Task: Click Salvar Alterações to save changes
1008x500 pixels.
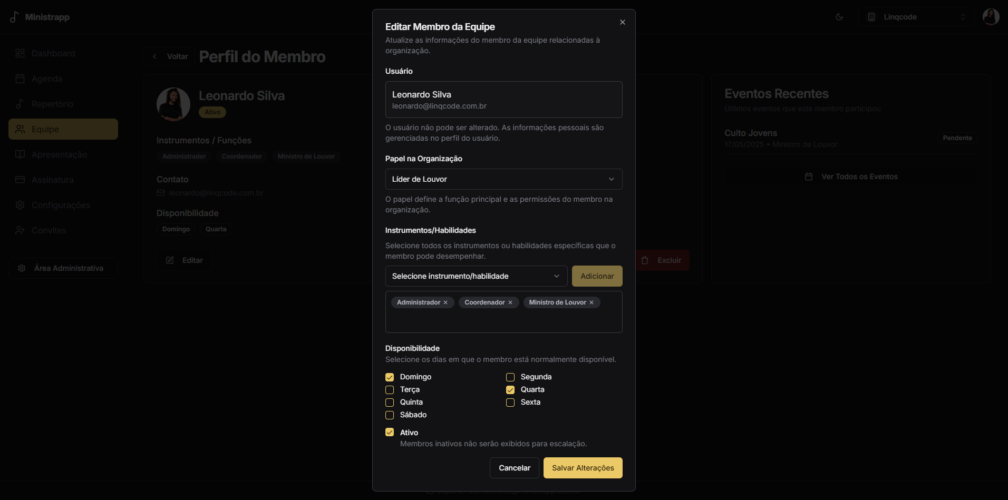Action: click(583, 467)
